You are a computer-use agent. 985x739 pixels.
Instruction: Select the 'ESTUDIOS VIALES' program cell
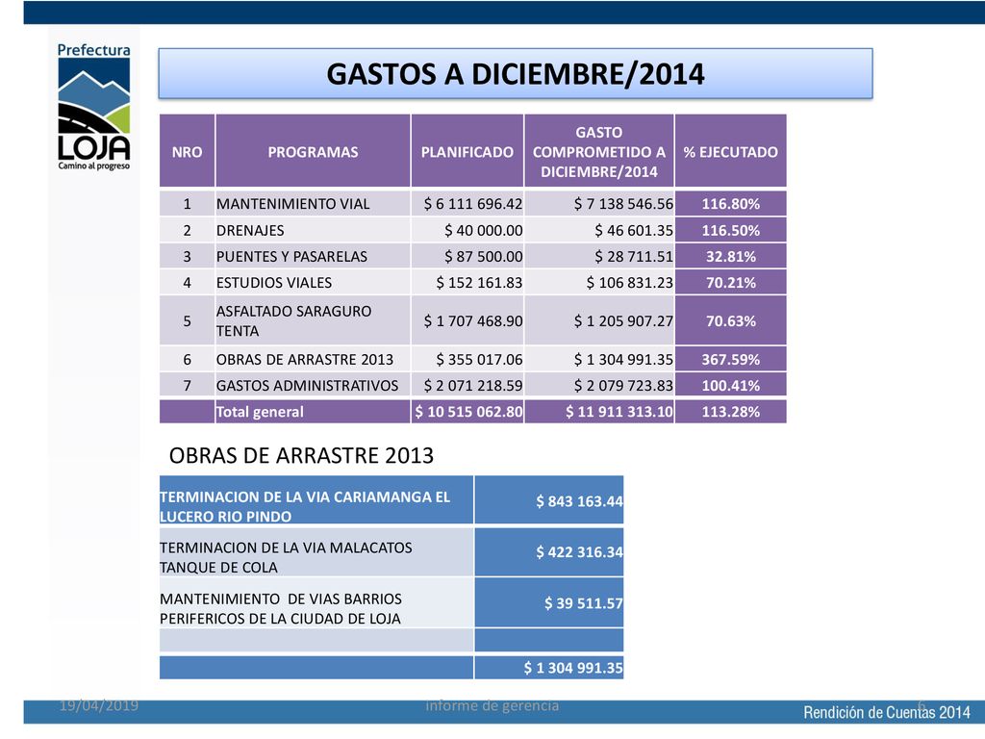click(x=313, y=282)
